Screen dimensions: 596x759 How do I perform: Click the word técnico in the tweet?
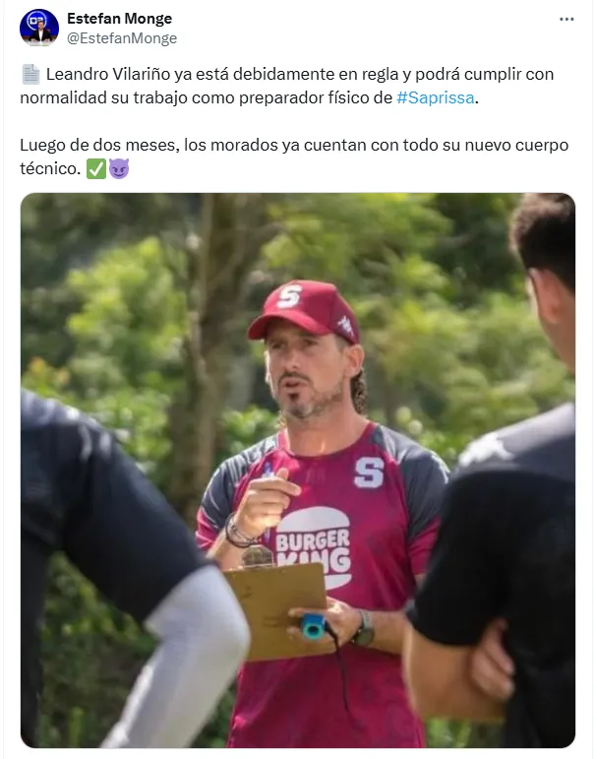tap(50, 168)
